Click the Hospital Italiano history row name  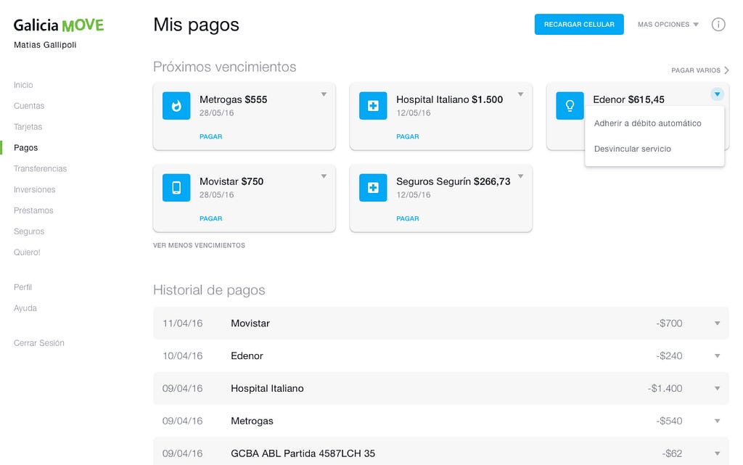click(x=267, y=388)
